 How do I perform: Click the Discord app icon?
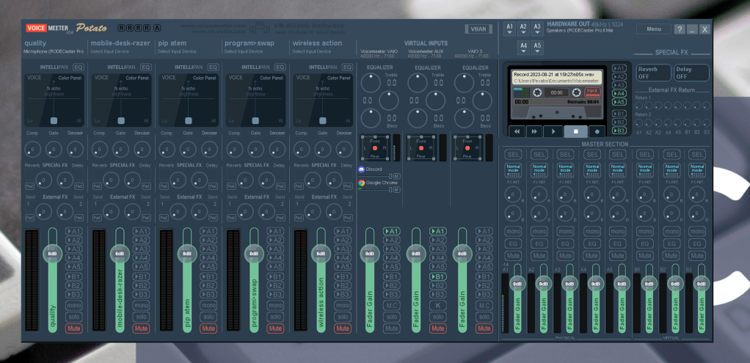tap(362, 169)
